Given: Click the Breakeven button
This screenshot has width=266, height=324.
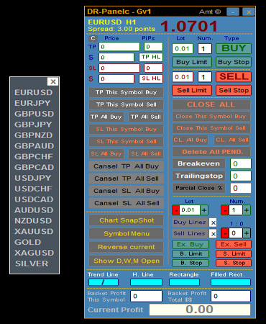Looking at the screenshot, I should click(x=198, y=163).
